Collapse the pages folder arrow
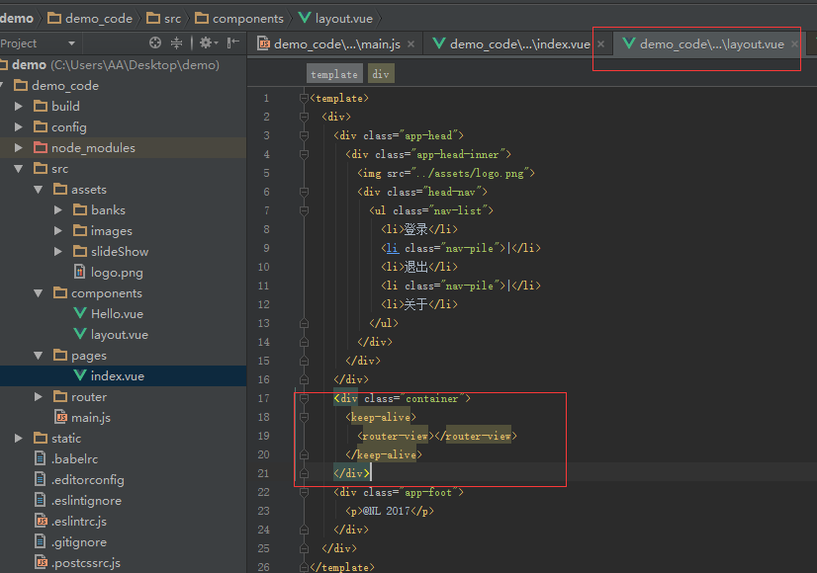The image size is (817, 573). [x=39, y=356]
